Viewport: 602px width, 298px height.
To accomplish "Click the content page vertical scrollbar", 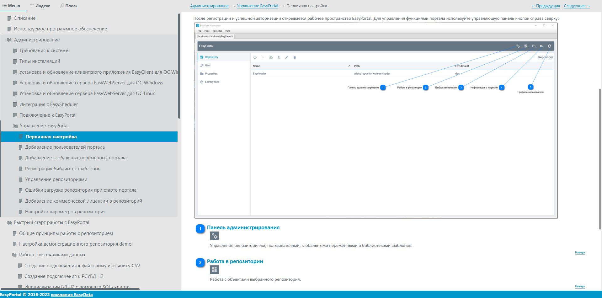I will tap(600, 159).
